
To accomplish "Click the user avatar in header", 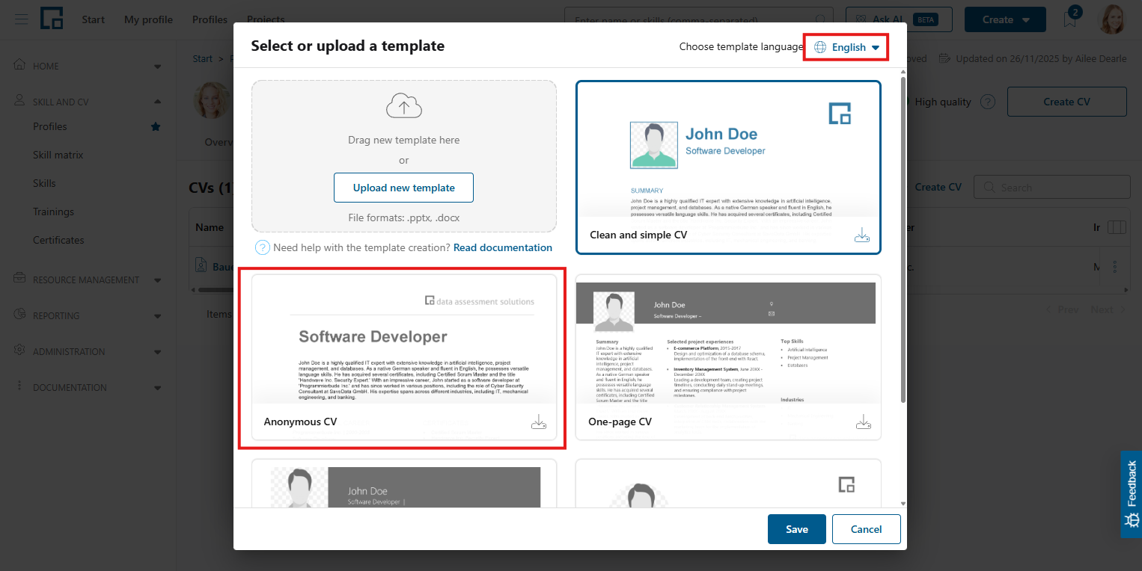I will [x=1112, y=19].
